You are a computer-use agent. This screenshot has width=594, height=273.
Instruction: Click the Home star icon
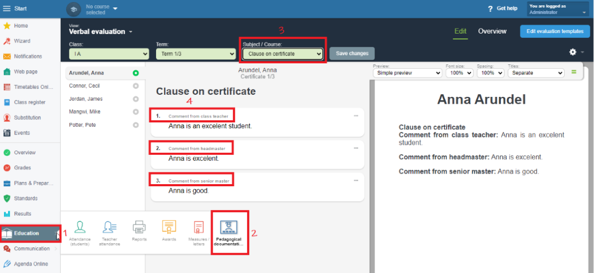click(x=6, y=26)
